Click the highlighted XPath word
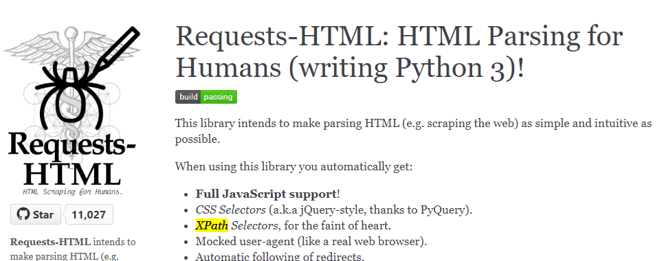Image resolution: width=666 pixels, height=261 pixels. click(x=212, y=225)
